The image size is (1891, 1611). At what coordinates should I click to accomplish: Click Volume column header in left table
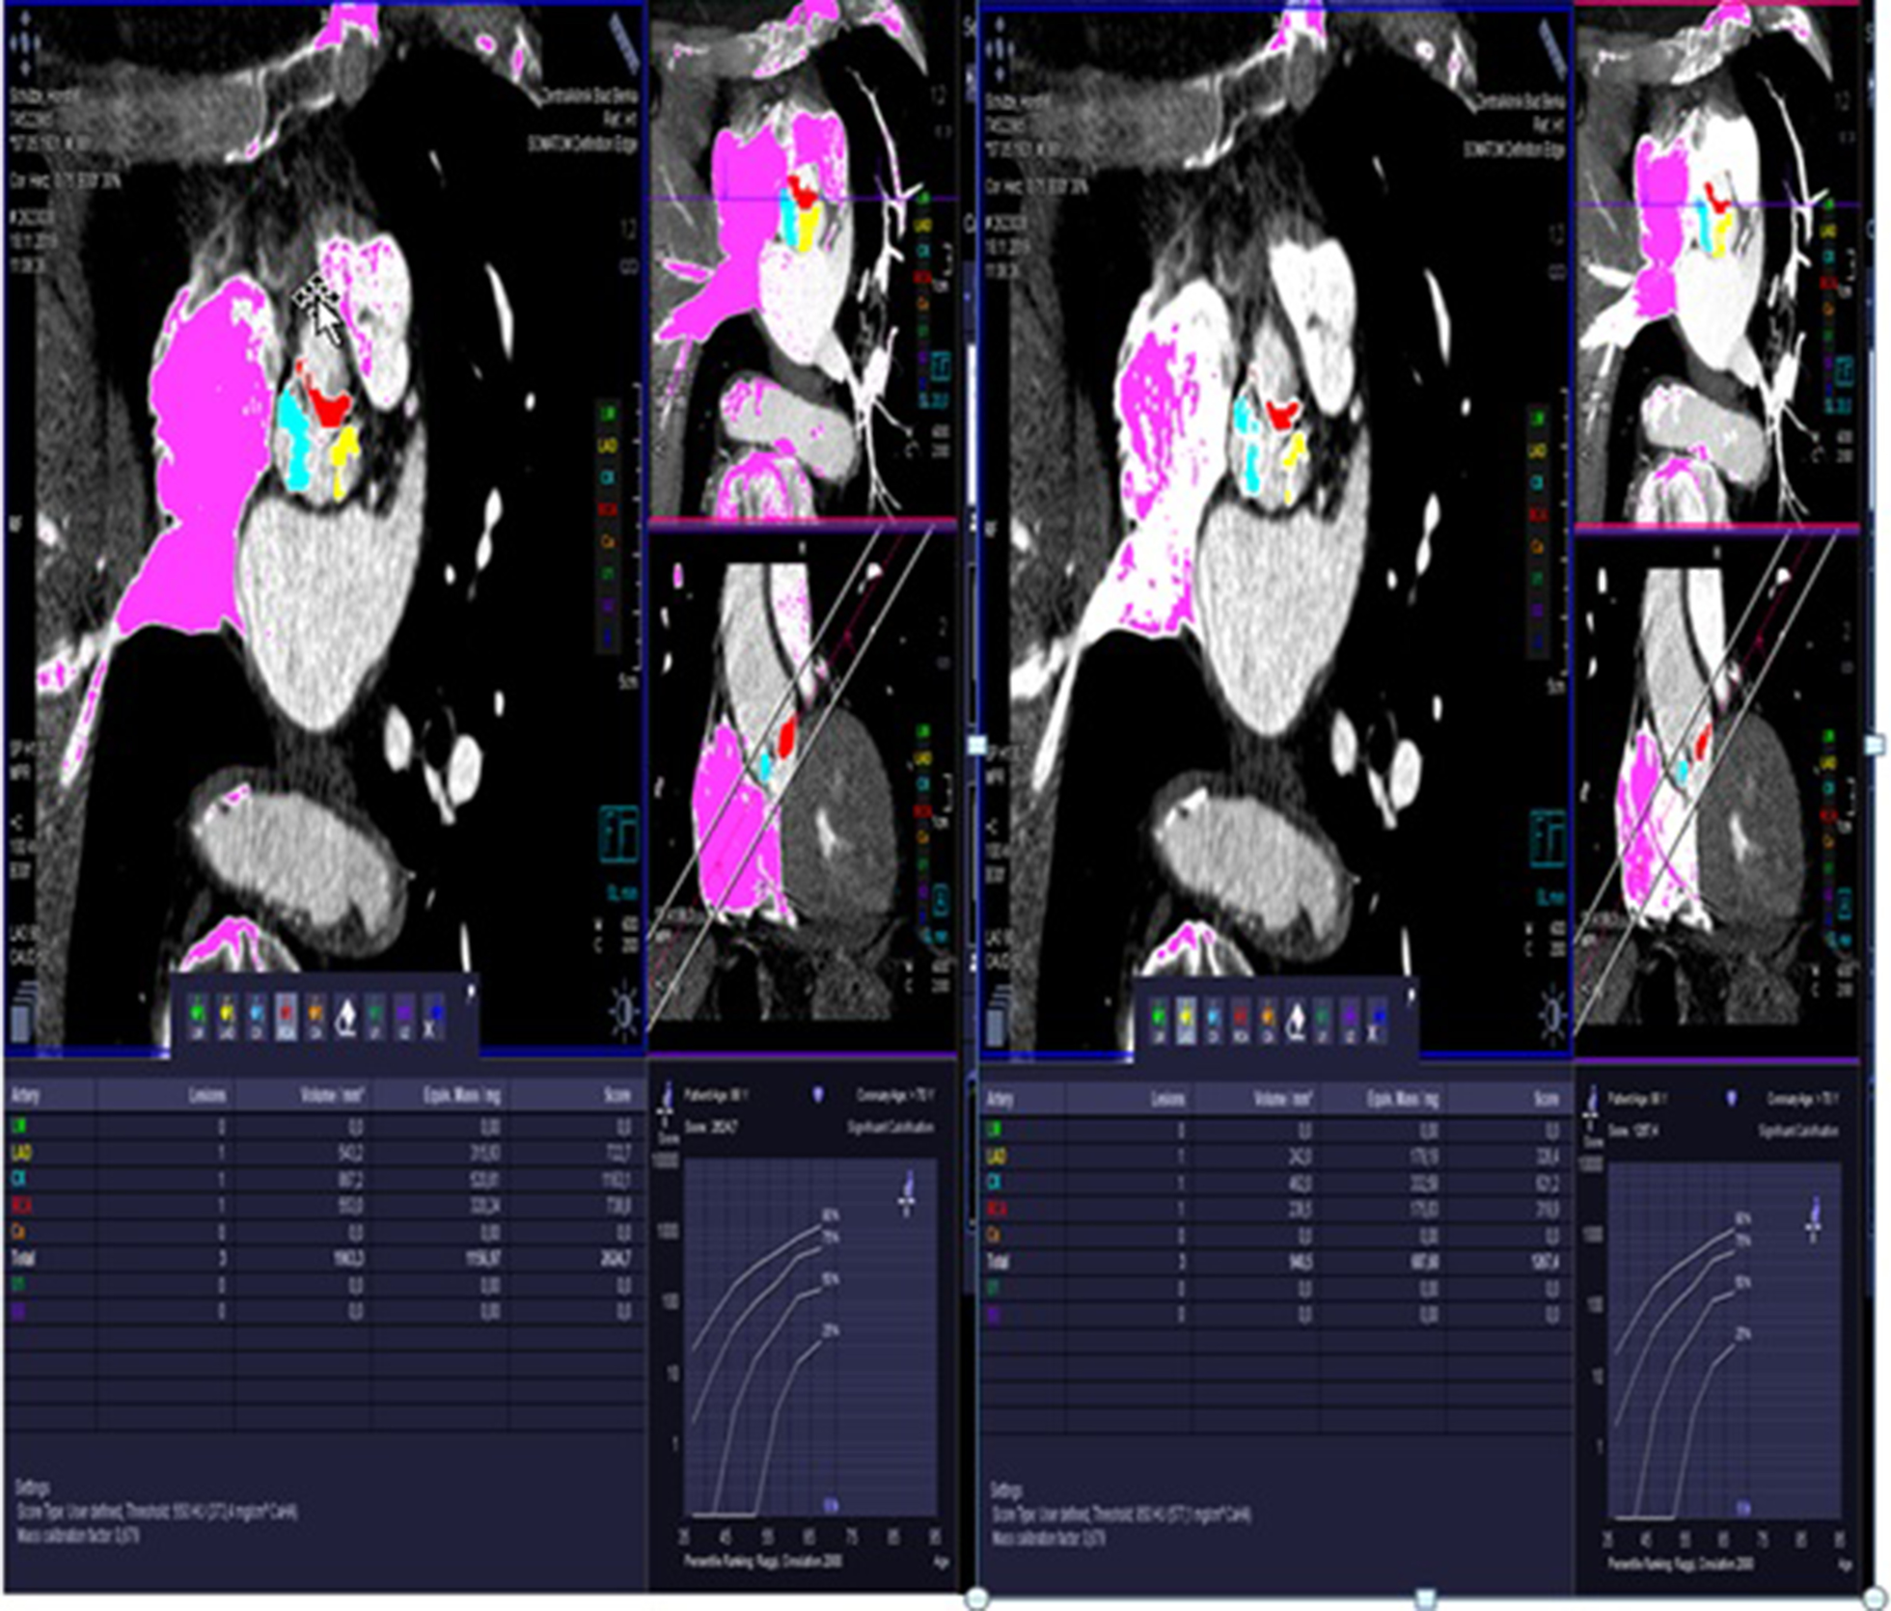(303, 1095)
